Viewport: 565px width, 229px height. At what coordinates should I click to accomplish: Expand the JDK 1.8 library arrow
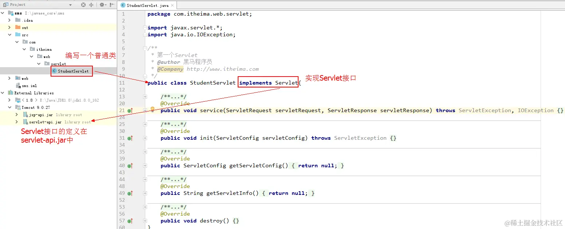[9, 100]
